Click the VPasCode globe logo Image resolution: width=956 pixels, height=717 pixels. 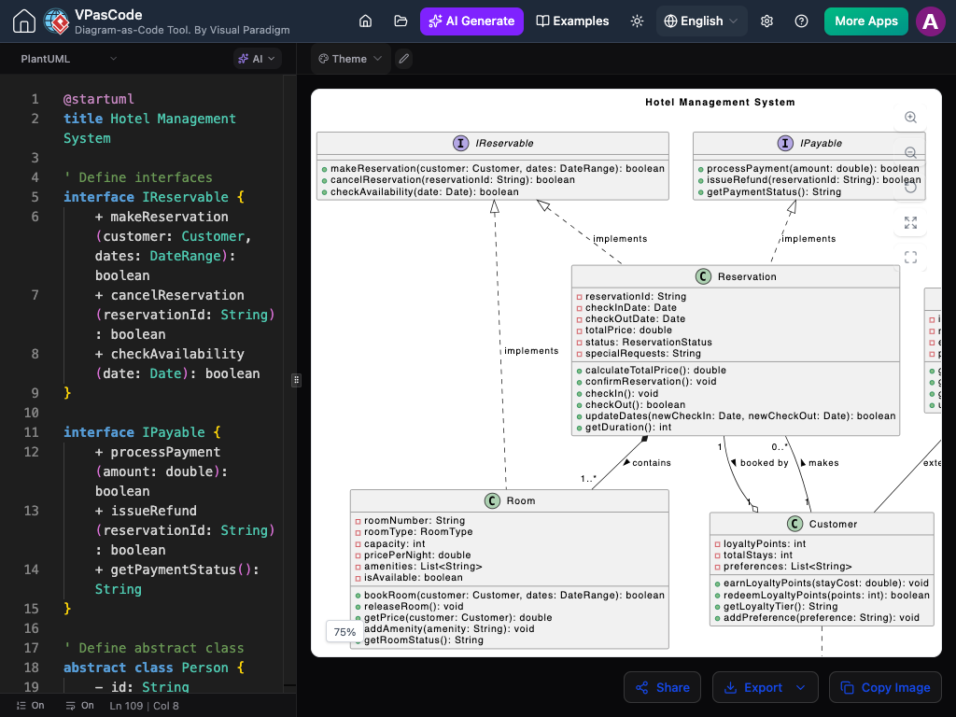pyautogui.click(x=57, y=21)
